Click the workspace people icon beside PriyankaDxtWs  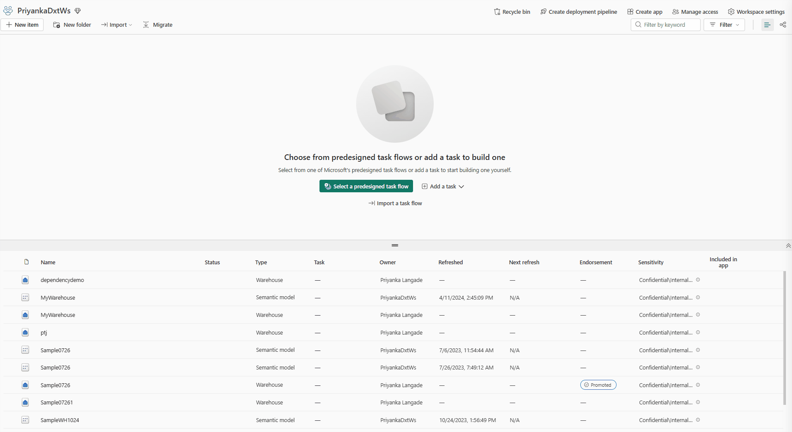(8, 11)
